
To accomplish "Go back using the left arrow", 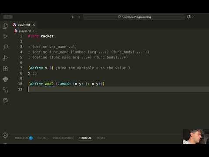I will [x=73, y=17].
